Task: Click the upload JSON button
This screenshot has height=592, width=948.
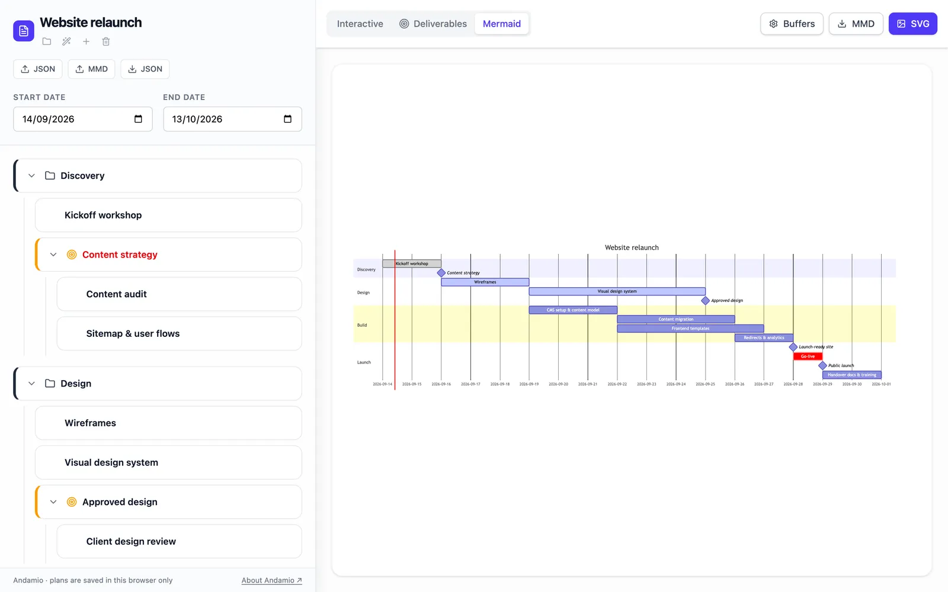Action: 38,69
